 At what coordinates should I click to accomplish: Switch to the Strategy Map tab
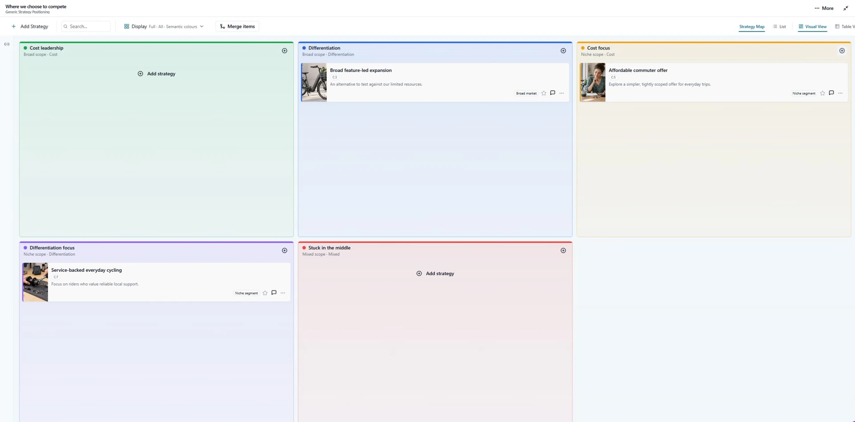click(752, 27)
